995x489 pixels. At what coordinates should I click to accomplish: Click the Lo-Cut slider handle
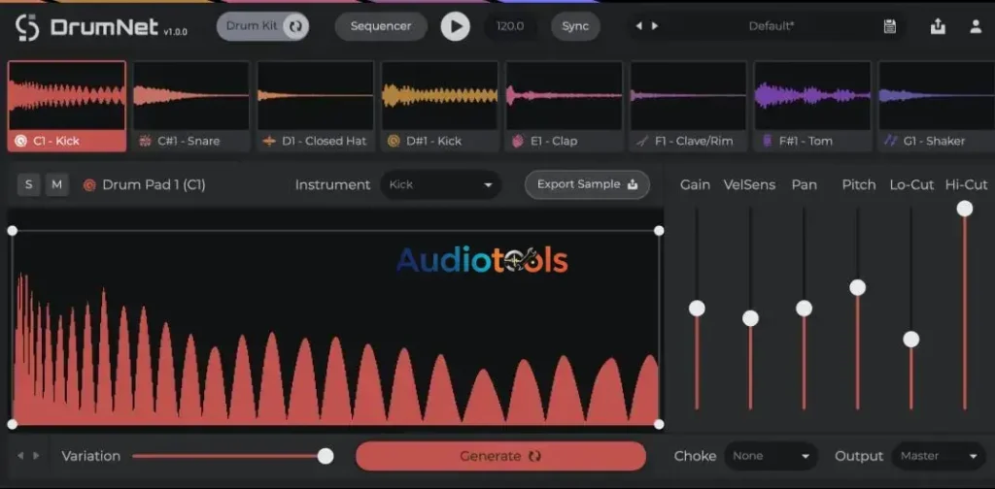[x=911, y=340]
